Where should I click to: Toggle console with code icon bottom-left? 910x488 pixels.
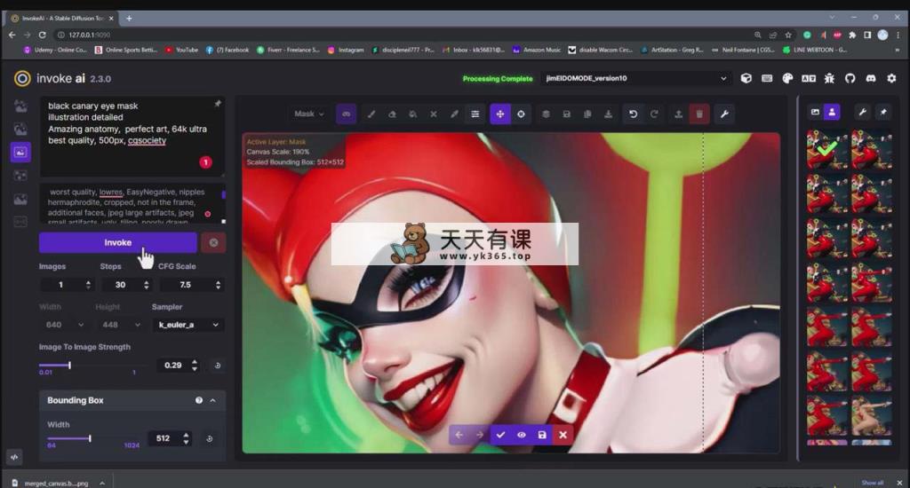click(14, 457)
